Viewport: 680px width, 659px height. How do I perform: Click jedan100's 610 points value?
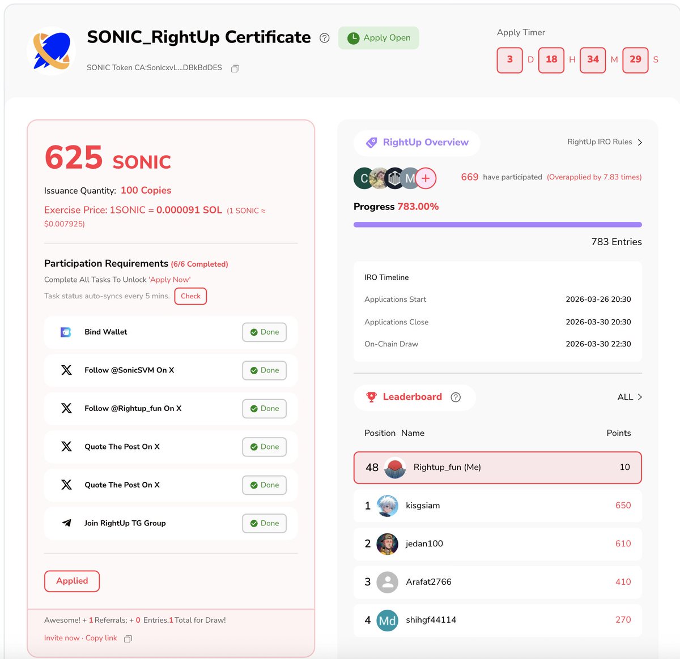(x=623, y=544)
